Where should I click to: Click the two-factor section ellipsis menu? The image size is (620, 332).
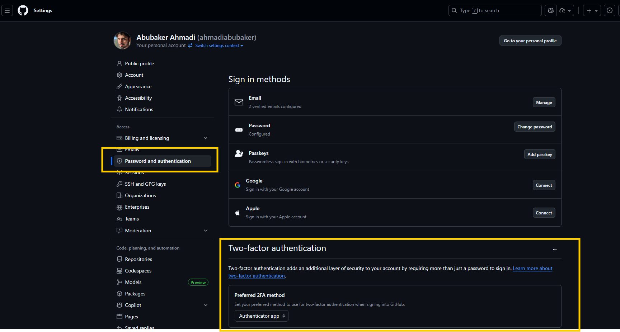[555, 249]
